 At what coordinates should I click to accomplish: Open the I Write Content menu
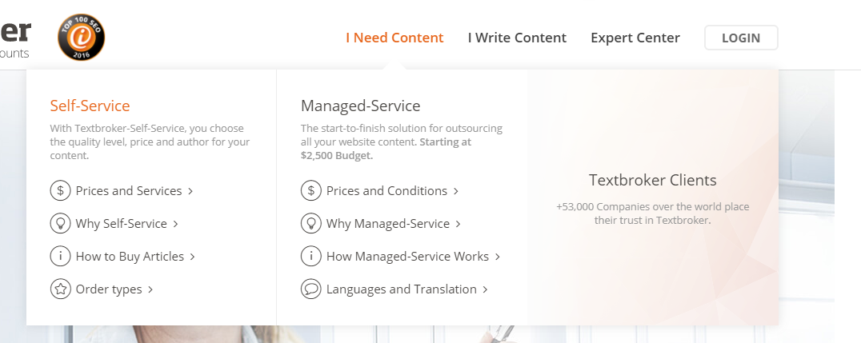[517, 38]
